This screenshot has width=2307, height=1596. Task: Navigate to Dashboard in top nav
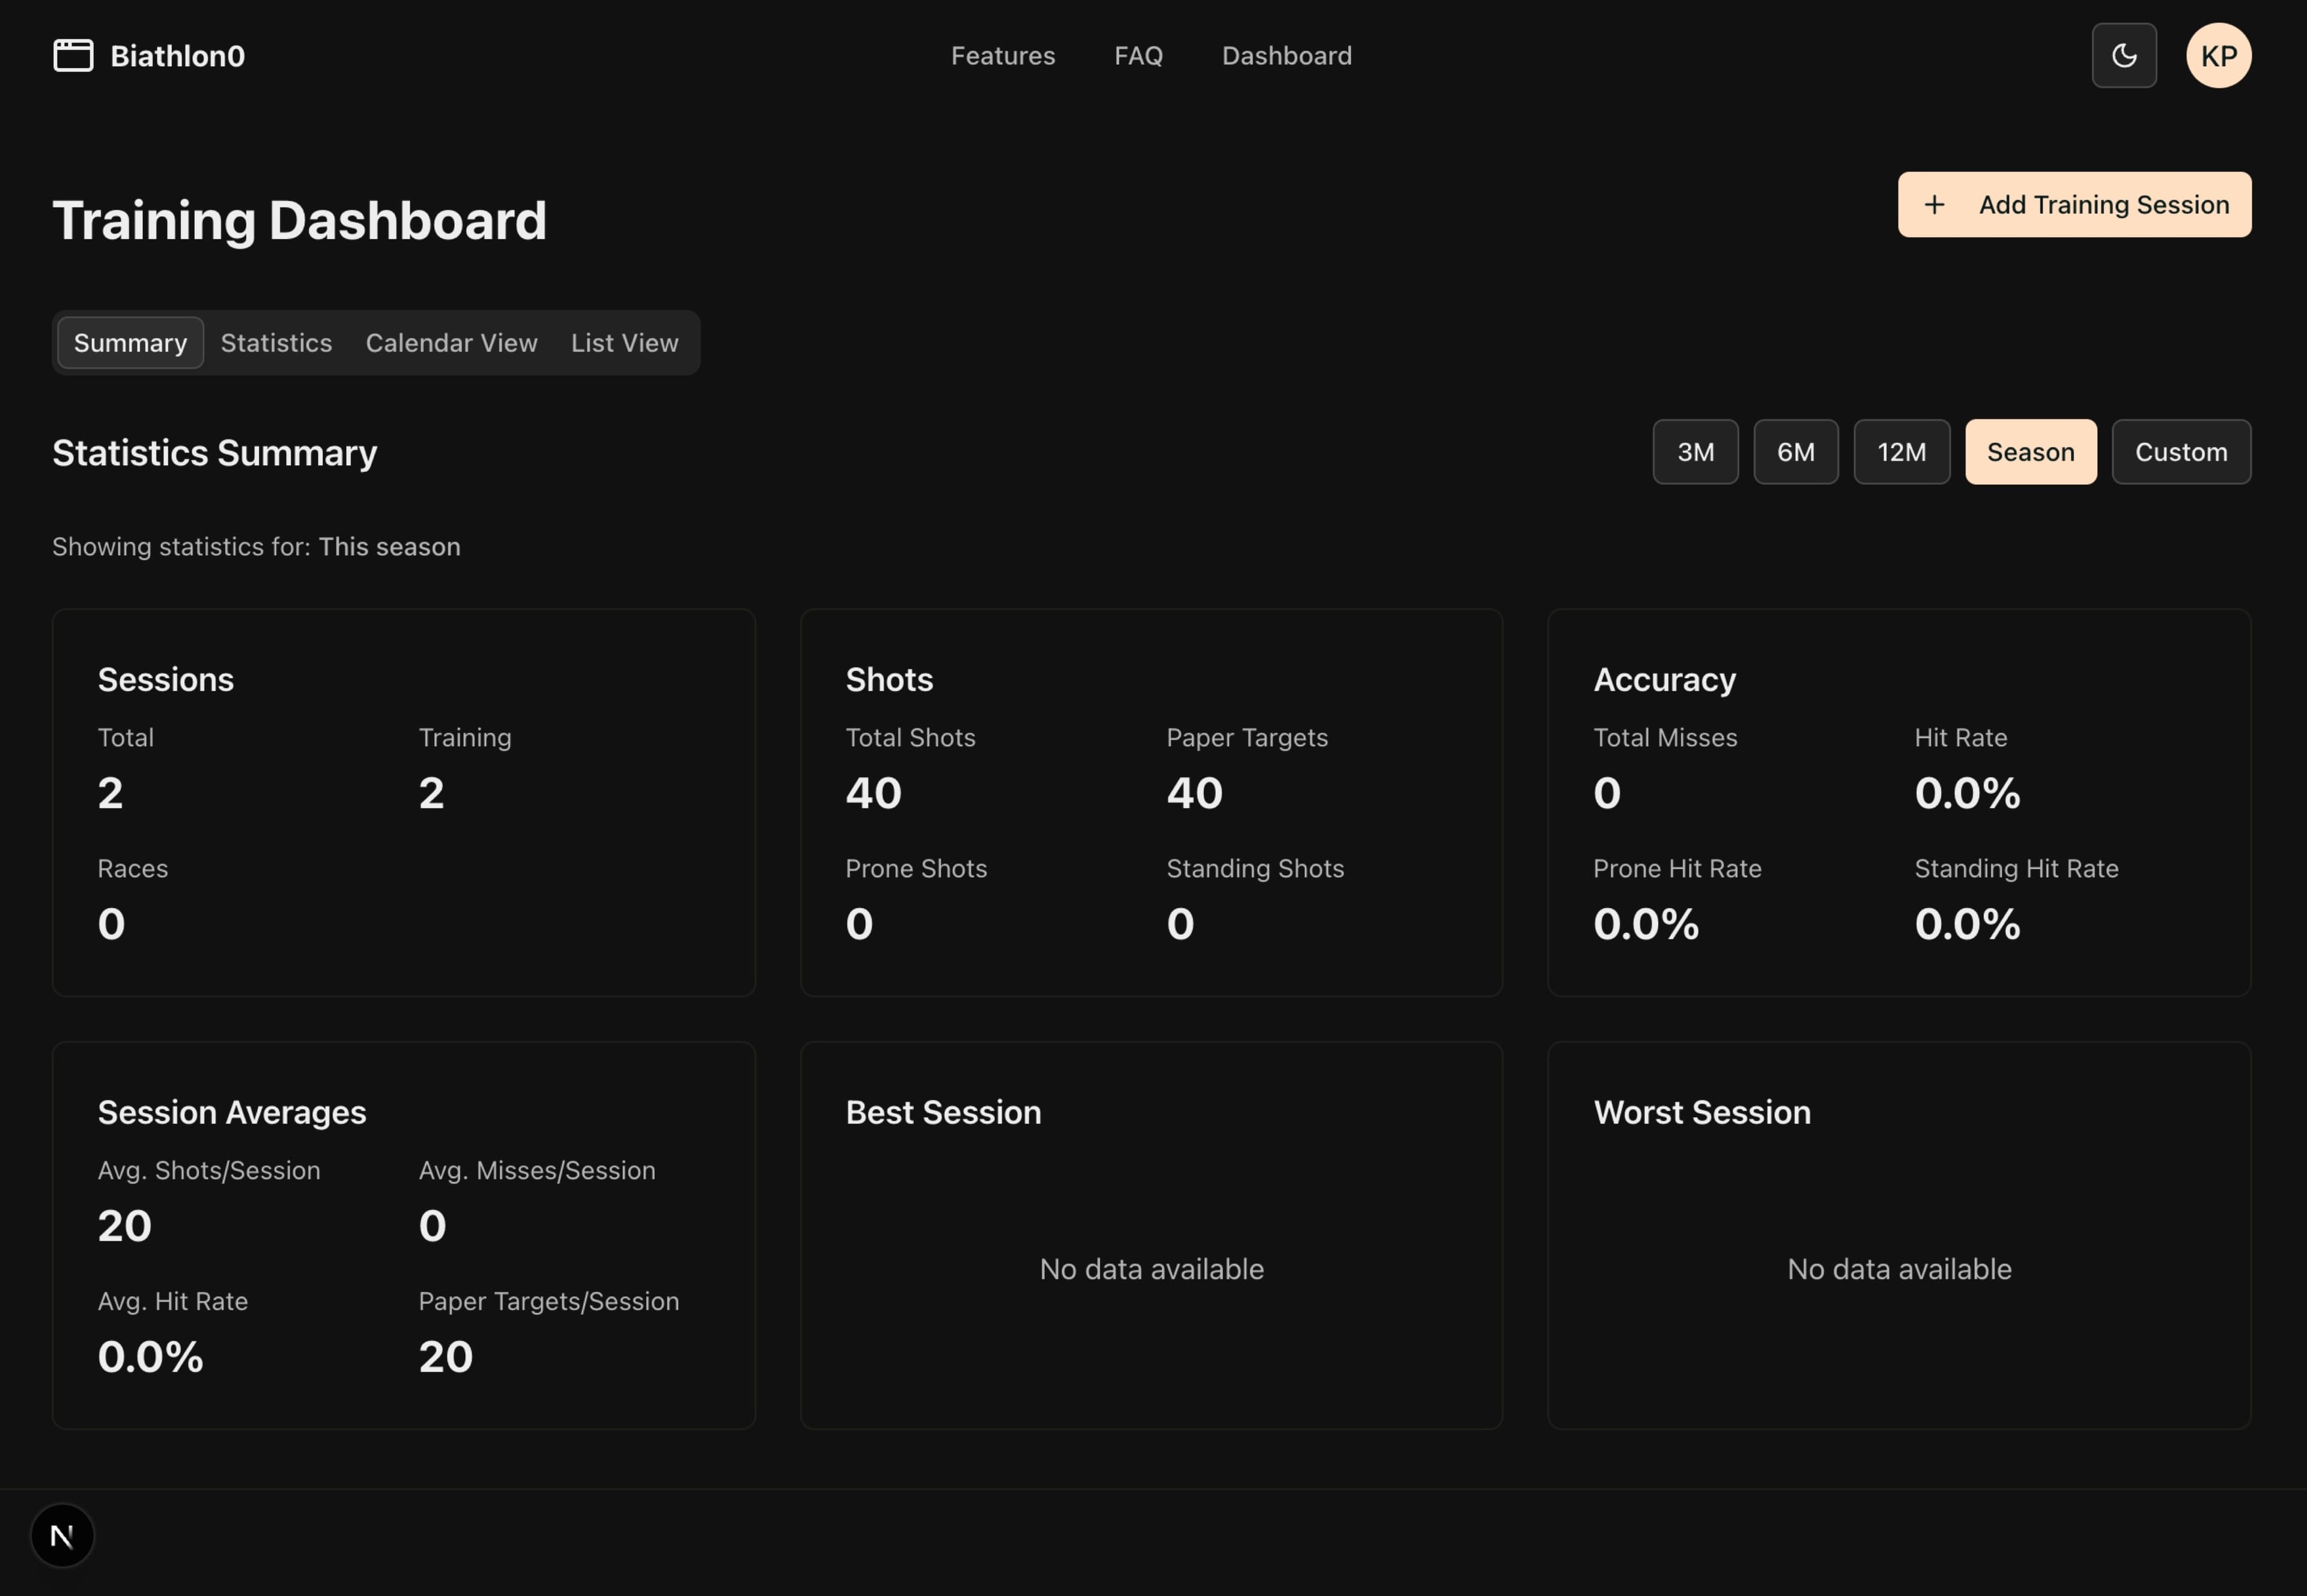[x=1286, y=56]
